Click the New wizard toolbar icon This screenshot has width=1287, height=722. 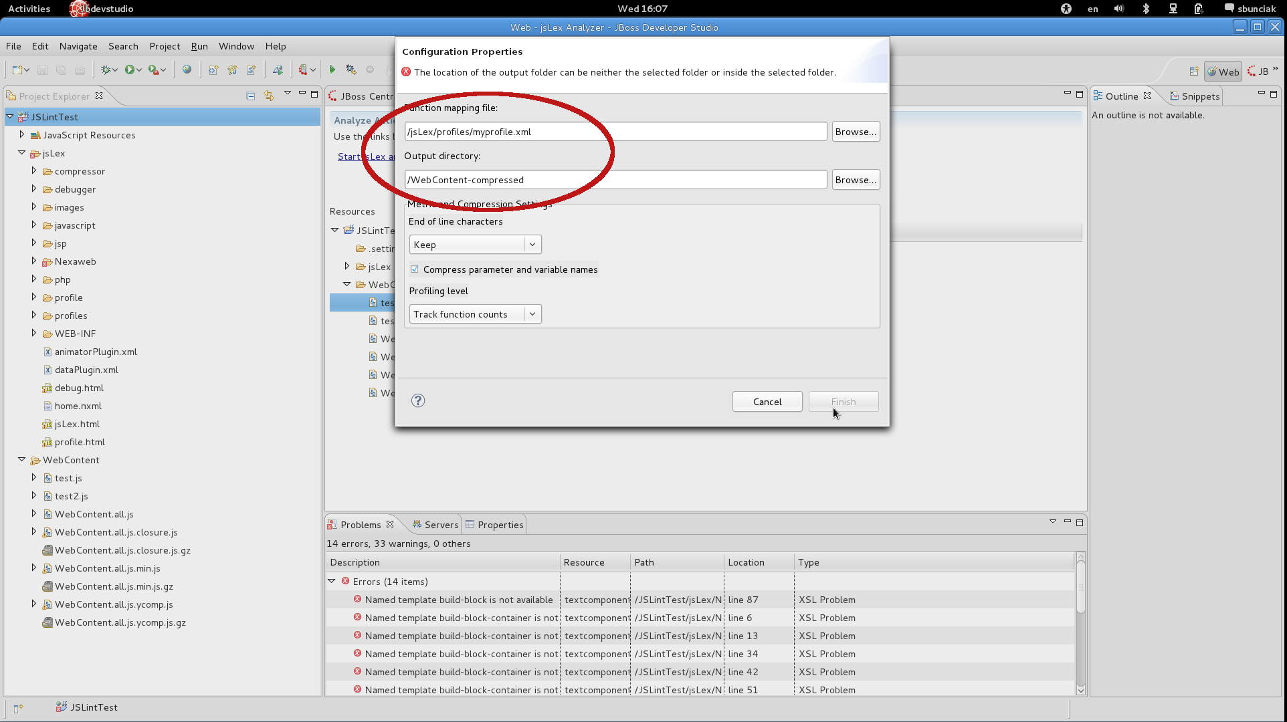click(x=18, y=70)
